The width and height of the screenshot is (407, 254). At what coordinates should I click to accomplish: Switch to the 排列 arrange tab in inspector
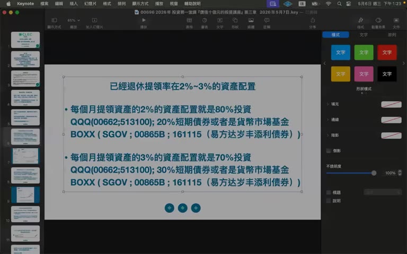pyautogui.click(x=392, y=35)
